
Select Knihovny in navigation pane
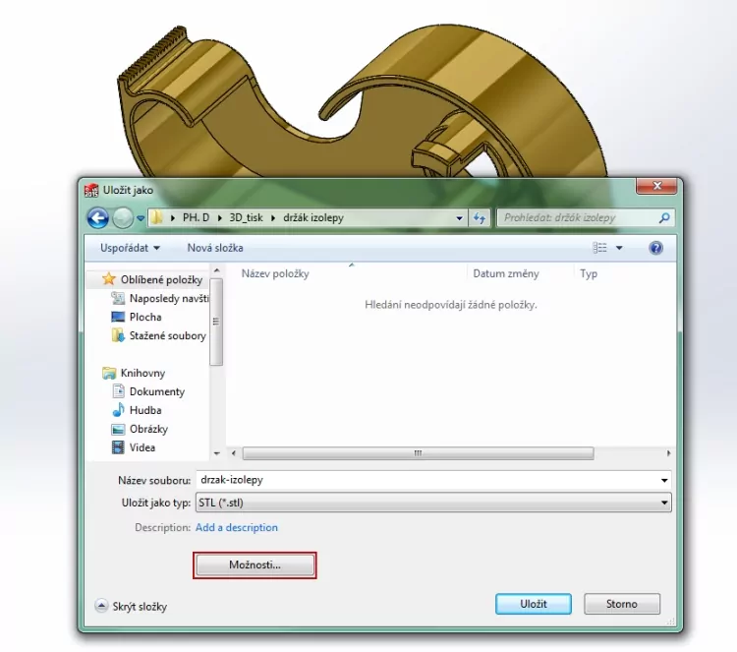142,373
